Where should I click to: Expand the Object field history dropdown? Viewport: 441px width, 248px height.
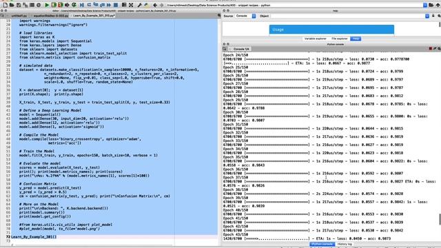click(427, 16)
